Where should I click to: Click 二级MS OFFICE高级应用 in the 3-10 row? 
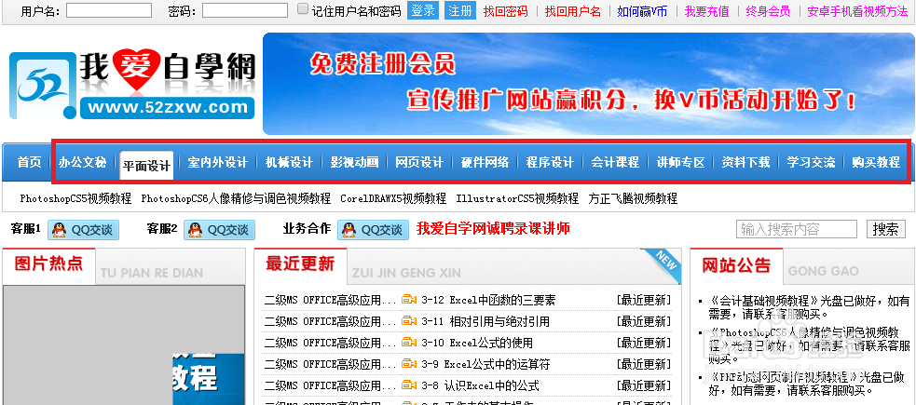tap(330, 344)
